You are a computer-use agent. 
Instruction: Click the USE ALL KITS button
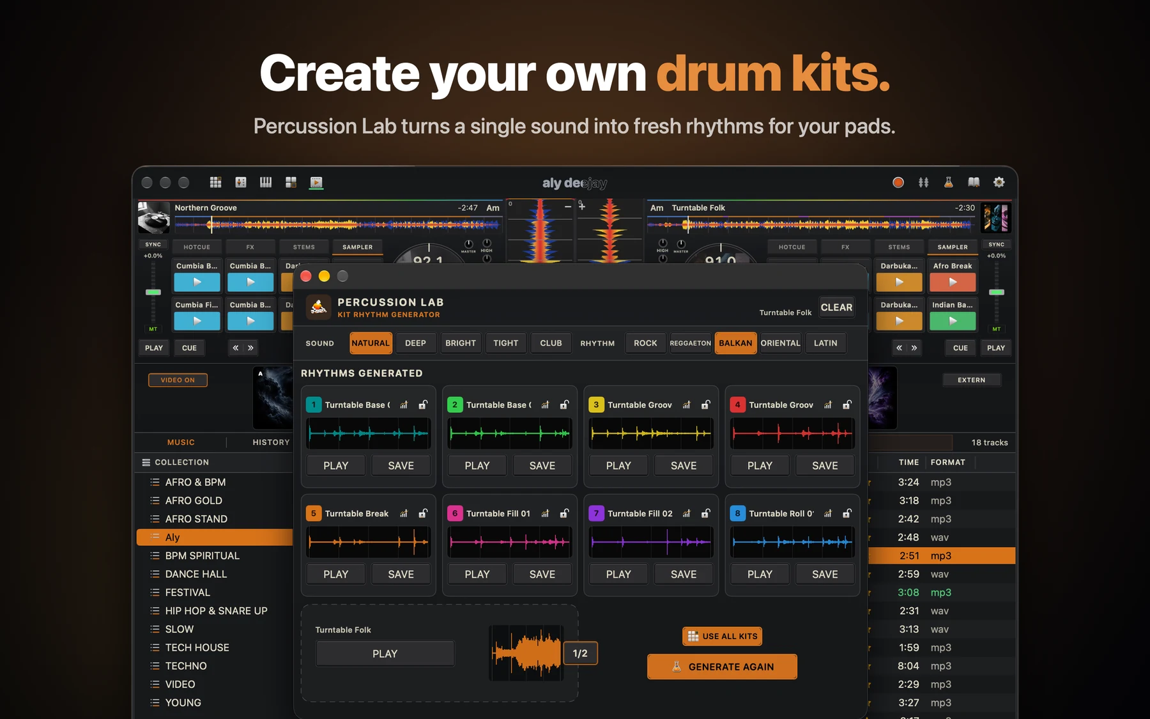(x=722, y=637)
